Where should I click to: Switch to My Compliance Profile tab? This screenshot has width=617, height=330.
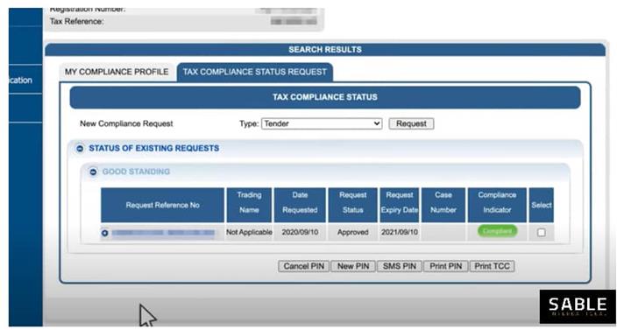117,72
